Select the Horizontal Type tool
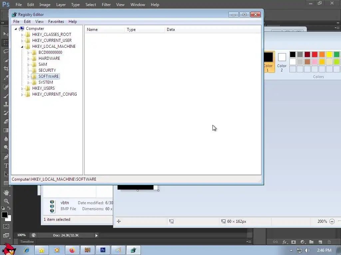Screen dimensions: 341x255 [6, 166]
